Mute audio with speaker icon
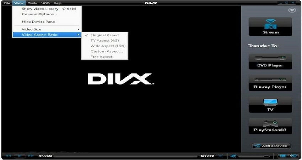This screenshot has width=302, height=160. (233, 156)
